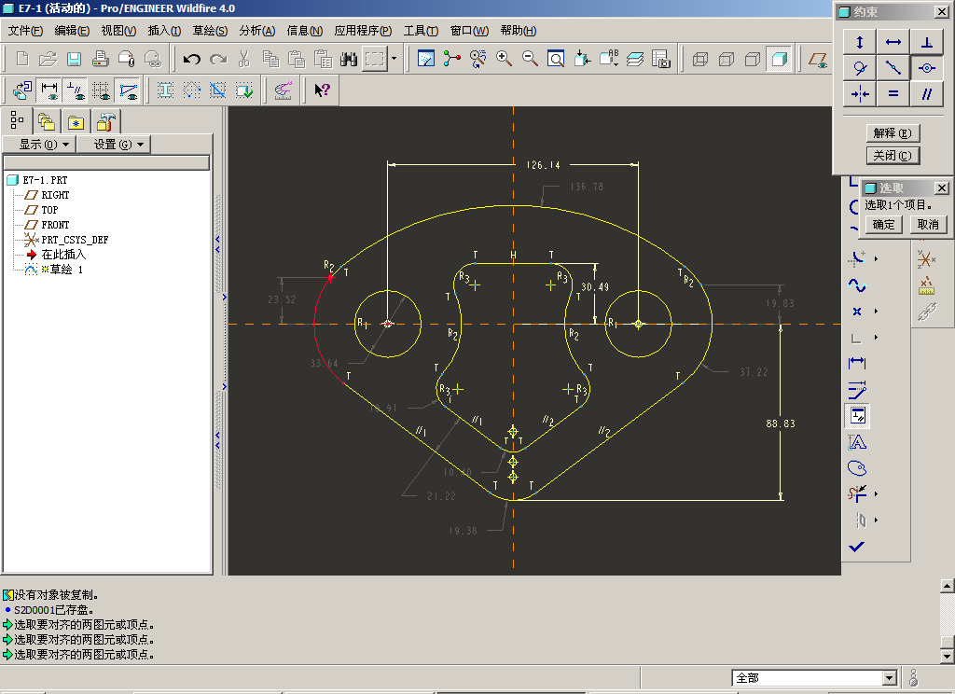Open the 设置 dropdown in model tree
Image resolution: width=955 pixels, height=694 pixels.
click(120, 144)
